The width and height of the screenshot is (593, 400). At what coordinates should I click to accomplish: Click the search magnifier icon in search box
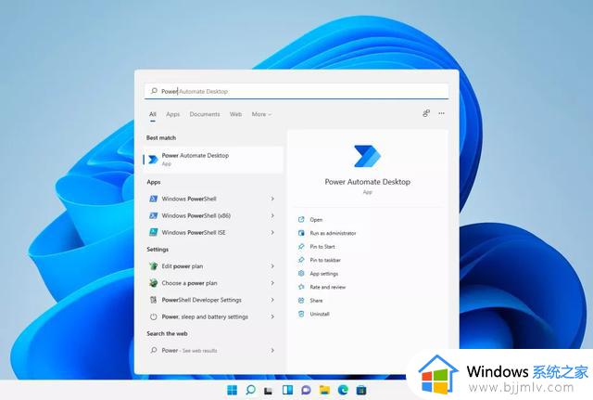[154, 91]
